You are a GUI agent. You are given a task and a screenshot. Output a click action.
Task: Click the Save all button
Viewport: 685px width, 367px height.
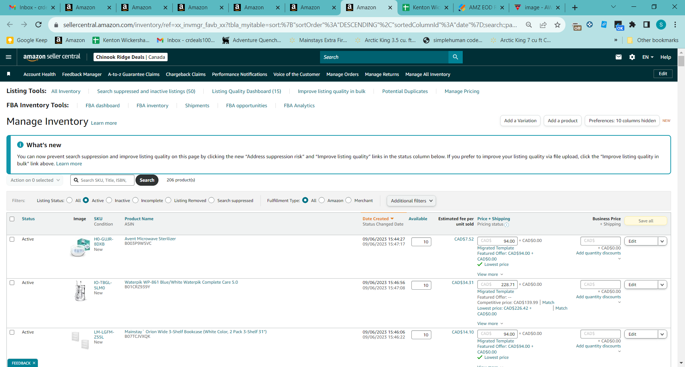tap(646, 221)
